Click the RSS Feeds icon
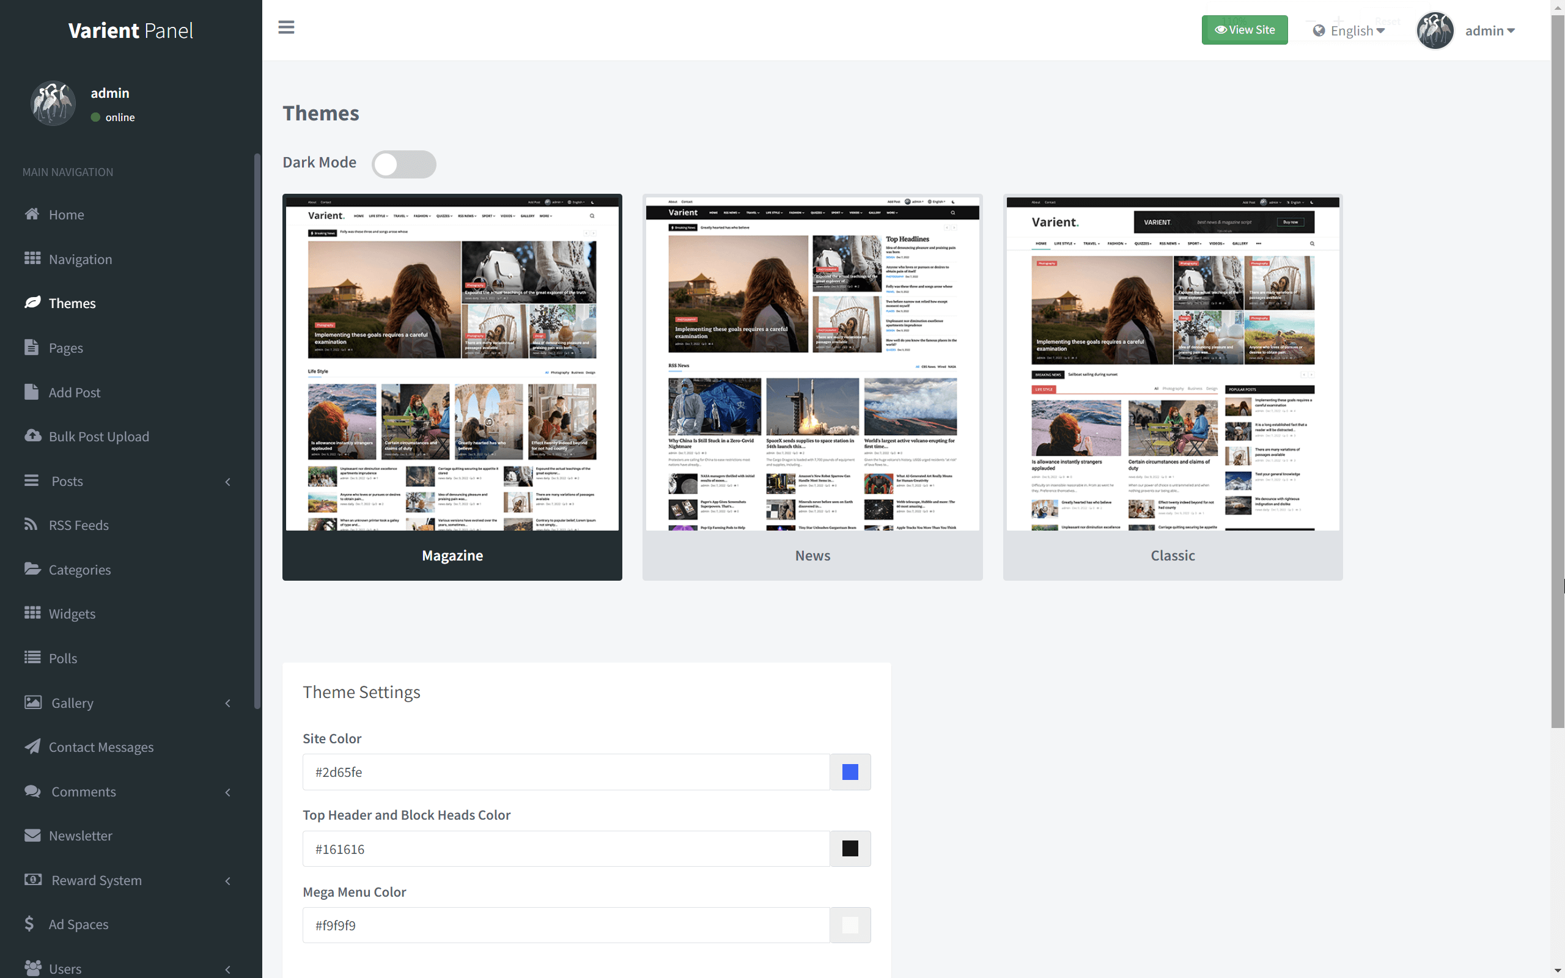The height and width of the screenshot is (978, 1565). tap(31, 524)
